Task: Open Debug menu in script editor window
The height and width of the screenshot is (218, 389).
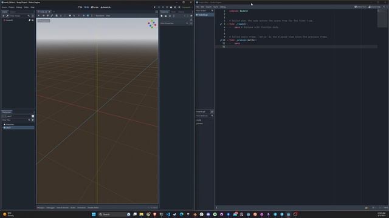Action: [223, 7]
